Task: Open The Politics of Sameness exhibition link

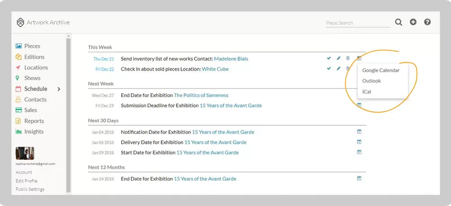Action: coord(201,95)
